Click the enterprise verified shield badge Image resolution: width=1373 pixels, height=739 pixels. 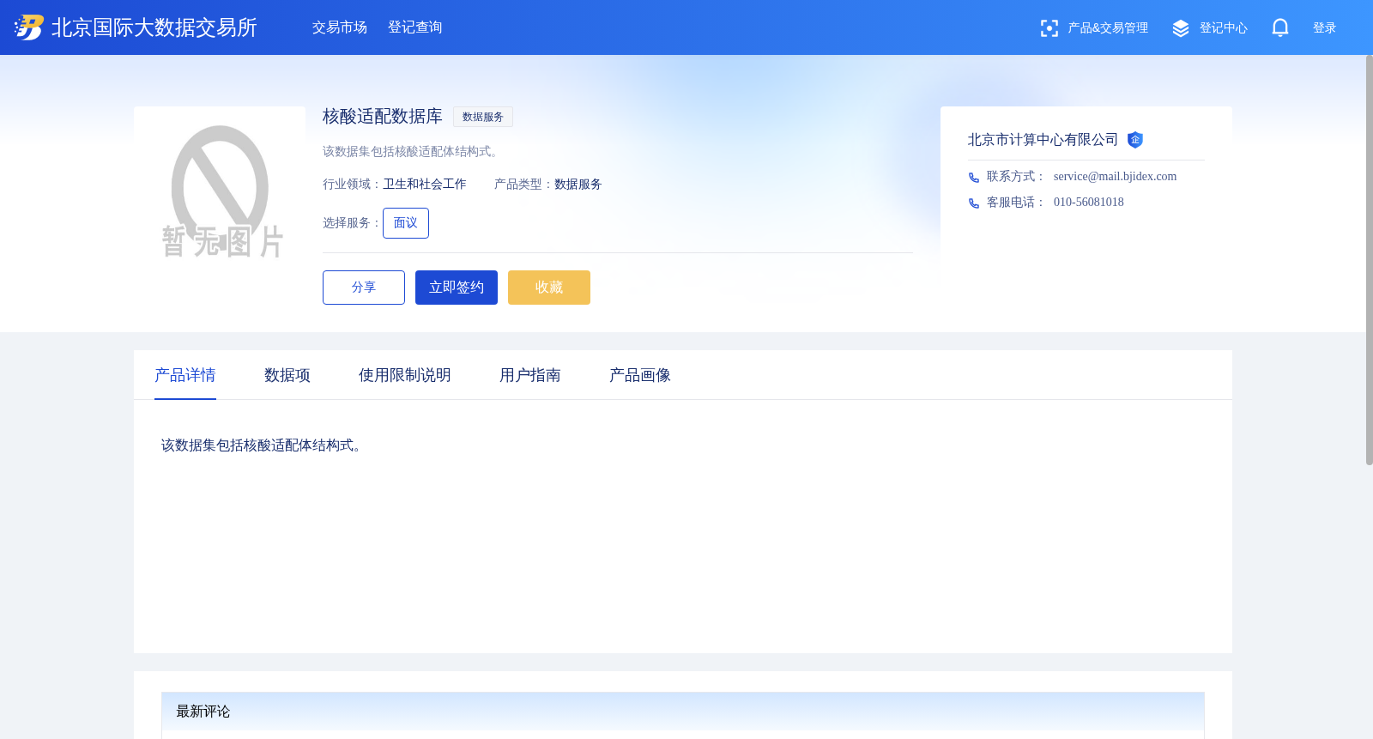[x=1134, y=140]
